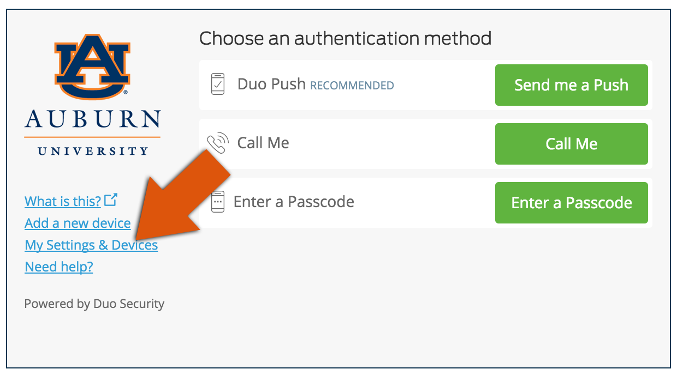677x375 pixels.
Task: Click the passcode phone icon
Action: pyautogui.click(x=218, y=202)
